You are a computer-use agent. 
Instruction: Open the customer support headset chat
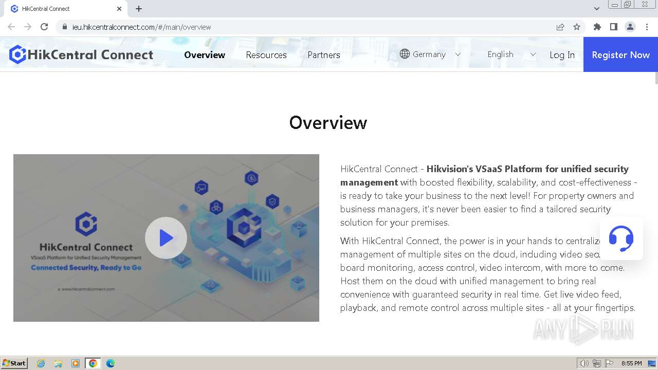(621, 238)
